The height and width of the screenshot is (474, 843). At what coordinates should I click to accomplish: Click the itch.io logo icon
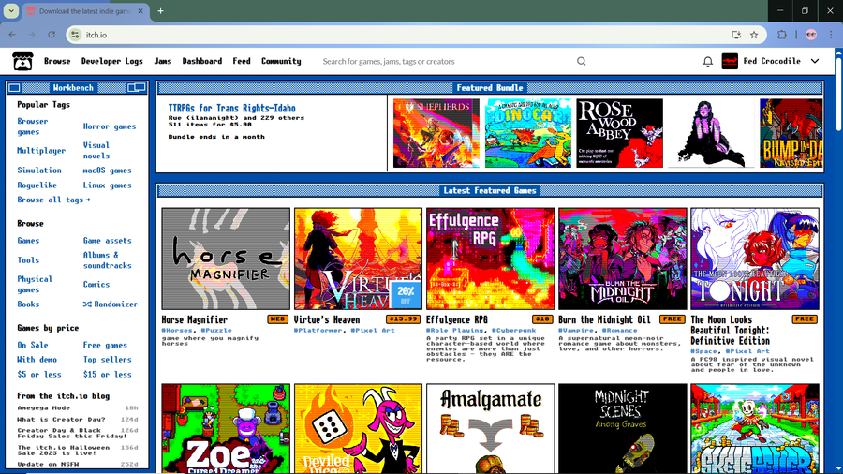pyautogui.click(x=22, y=61)
